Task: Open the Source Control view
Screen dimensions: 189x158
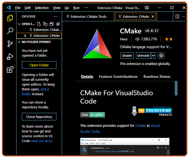Action: pos(10,44)
